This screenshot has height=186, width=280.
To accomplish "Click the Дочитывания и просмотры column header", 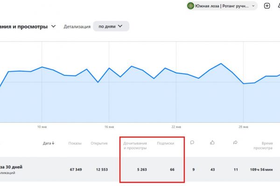I will pos(135,146).
